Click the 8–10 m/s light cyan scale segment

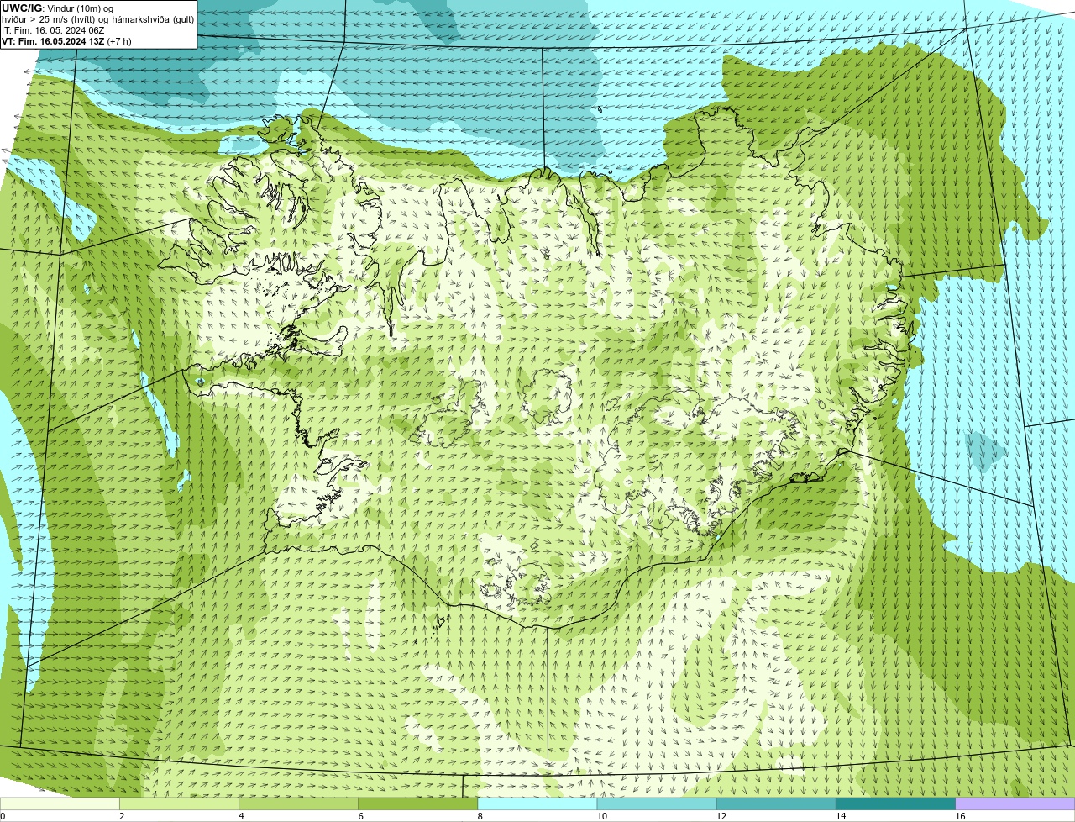click(537, 804)
